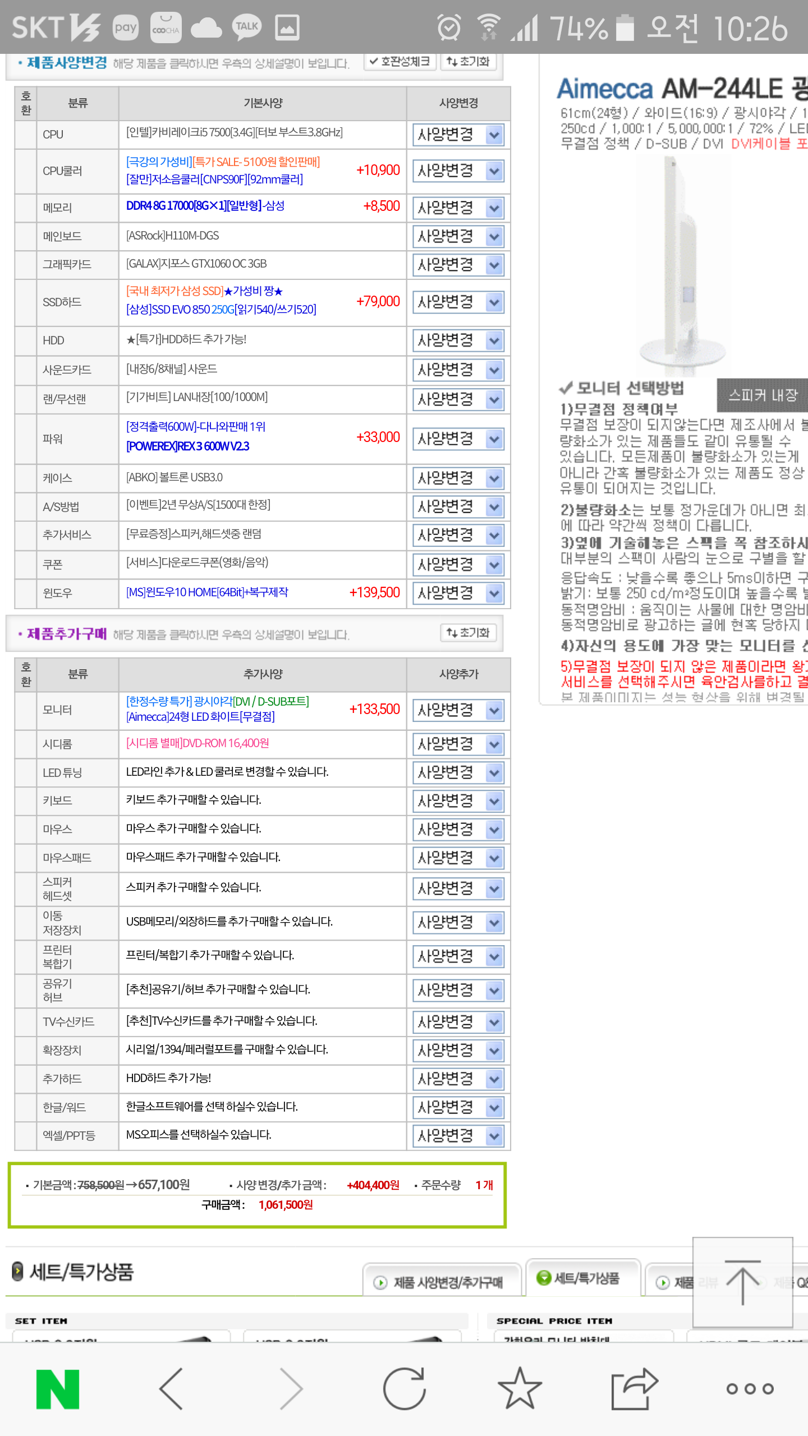Open the HDD 사양변경 dropdown
Viewport: 808px width, 1436px height.
458,340
